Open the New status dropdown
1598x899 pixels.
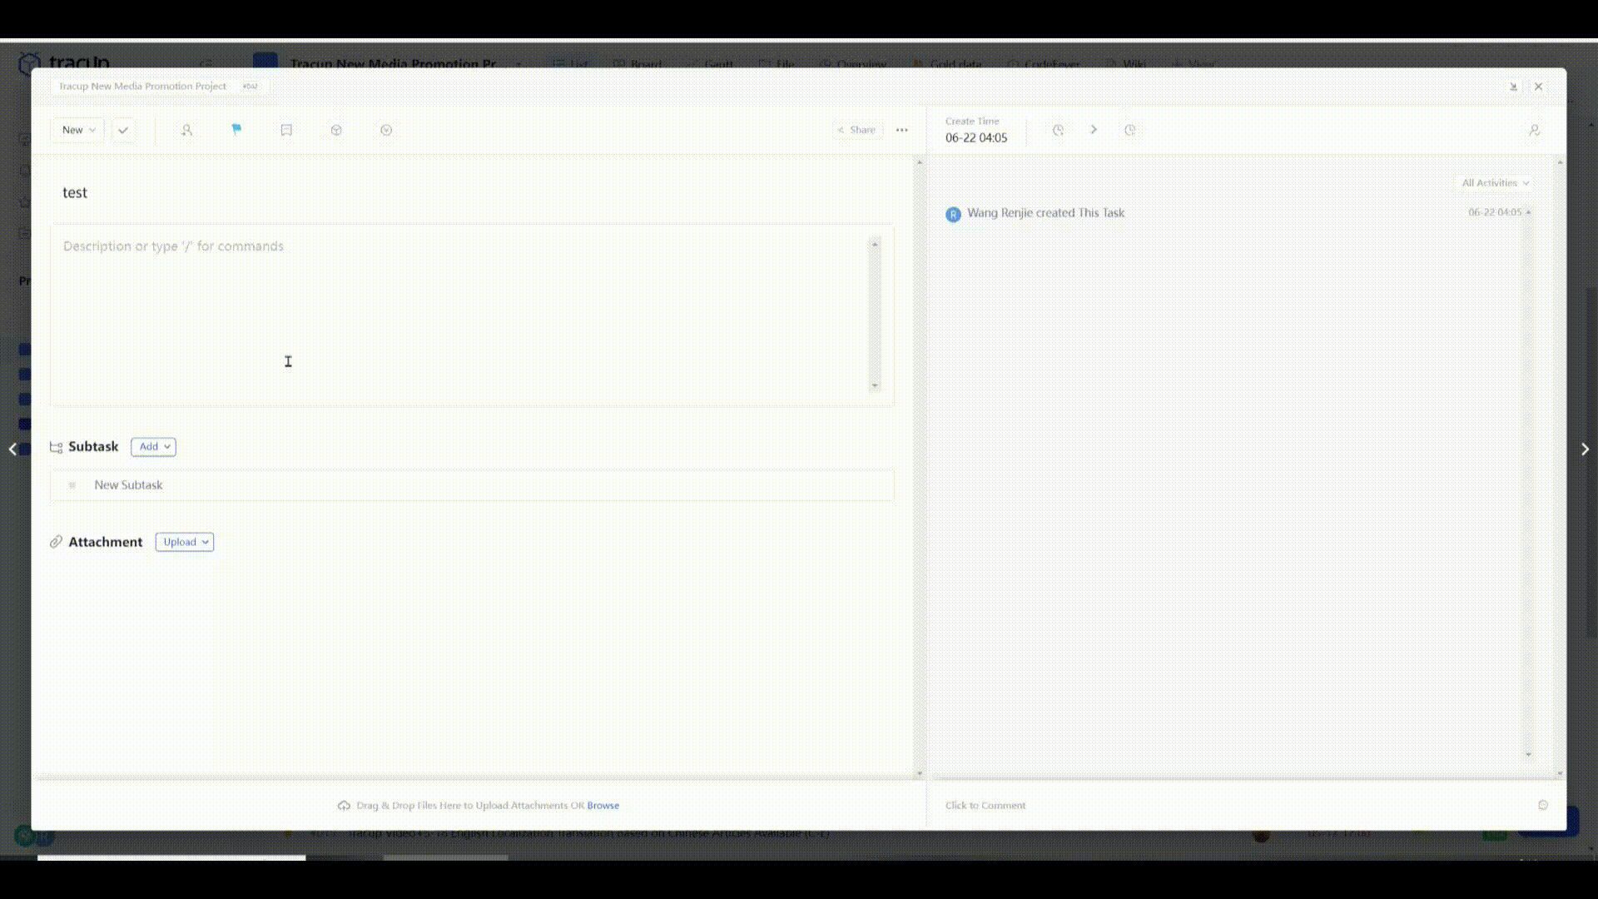point(78,130)
